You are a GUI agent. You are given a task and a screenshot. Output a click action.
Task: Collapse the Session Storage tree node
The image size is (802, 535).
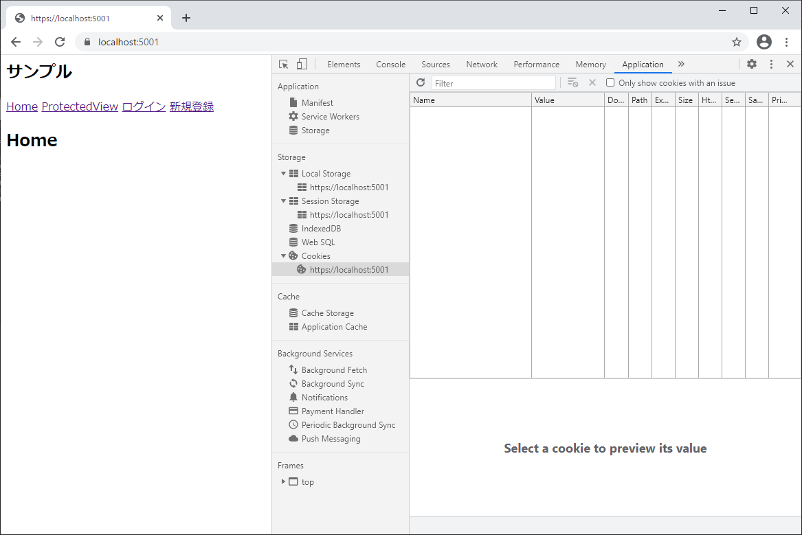tap(283, 201)
